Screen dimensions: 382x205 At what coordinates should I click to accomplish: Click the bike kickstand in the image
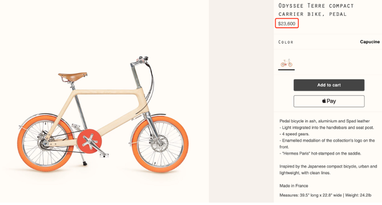click(x=84, y=160)
